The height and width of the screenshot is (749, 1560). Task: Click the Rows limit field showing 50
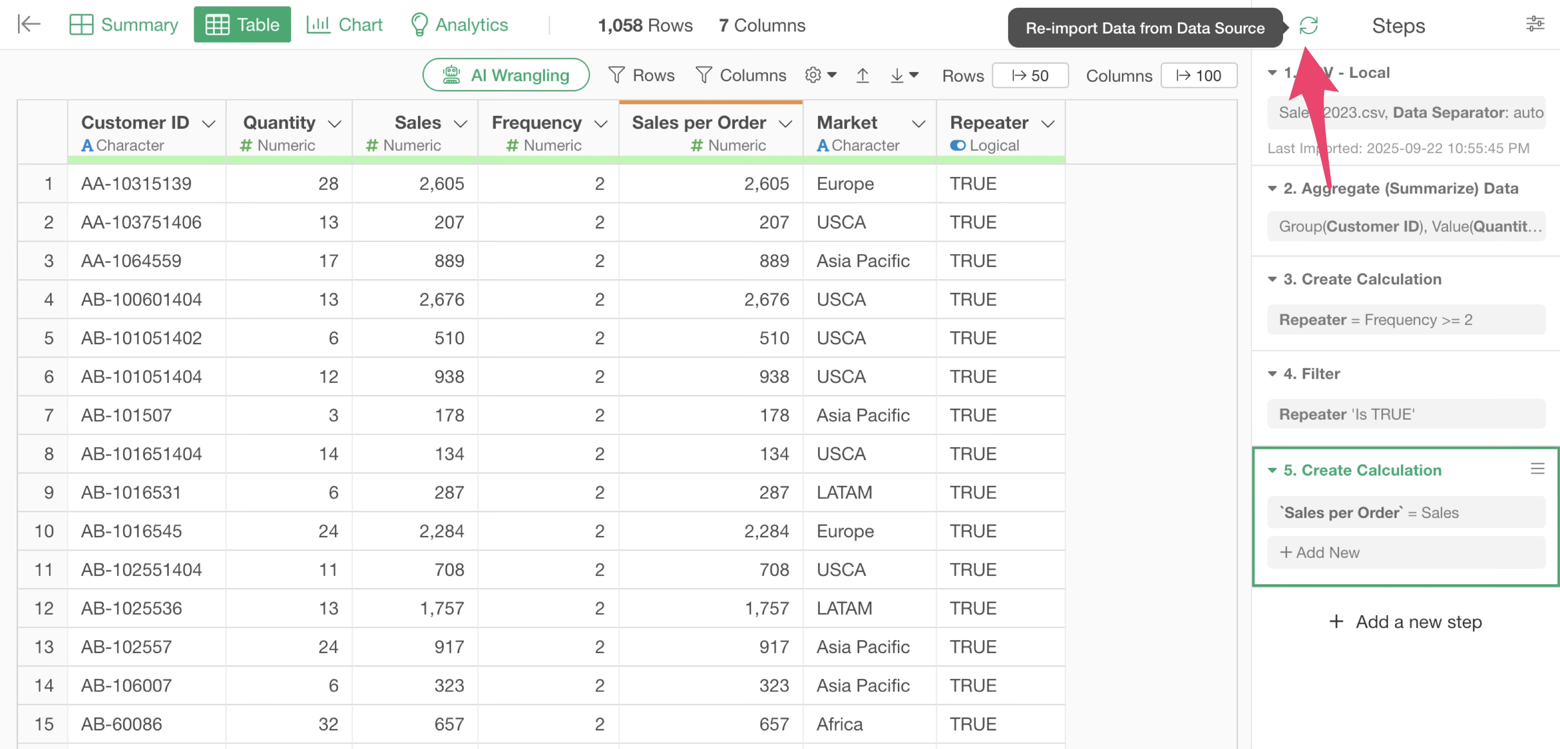tap(1030, 76)
